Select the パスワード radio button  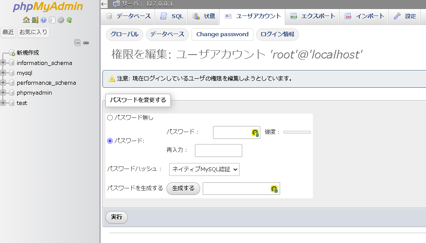click(x=110, y=141)
